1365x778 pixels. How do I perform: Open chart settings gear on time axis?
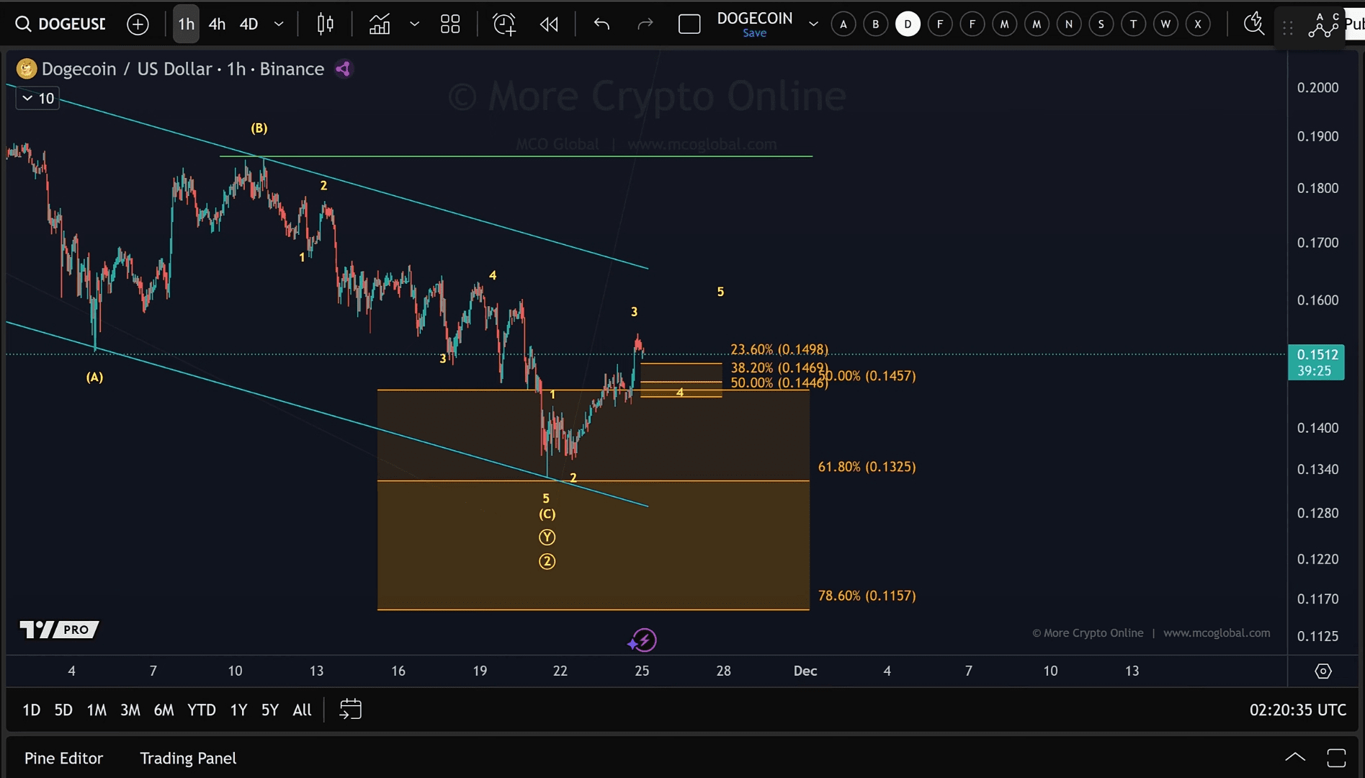coord(1323,671)
